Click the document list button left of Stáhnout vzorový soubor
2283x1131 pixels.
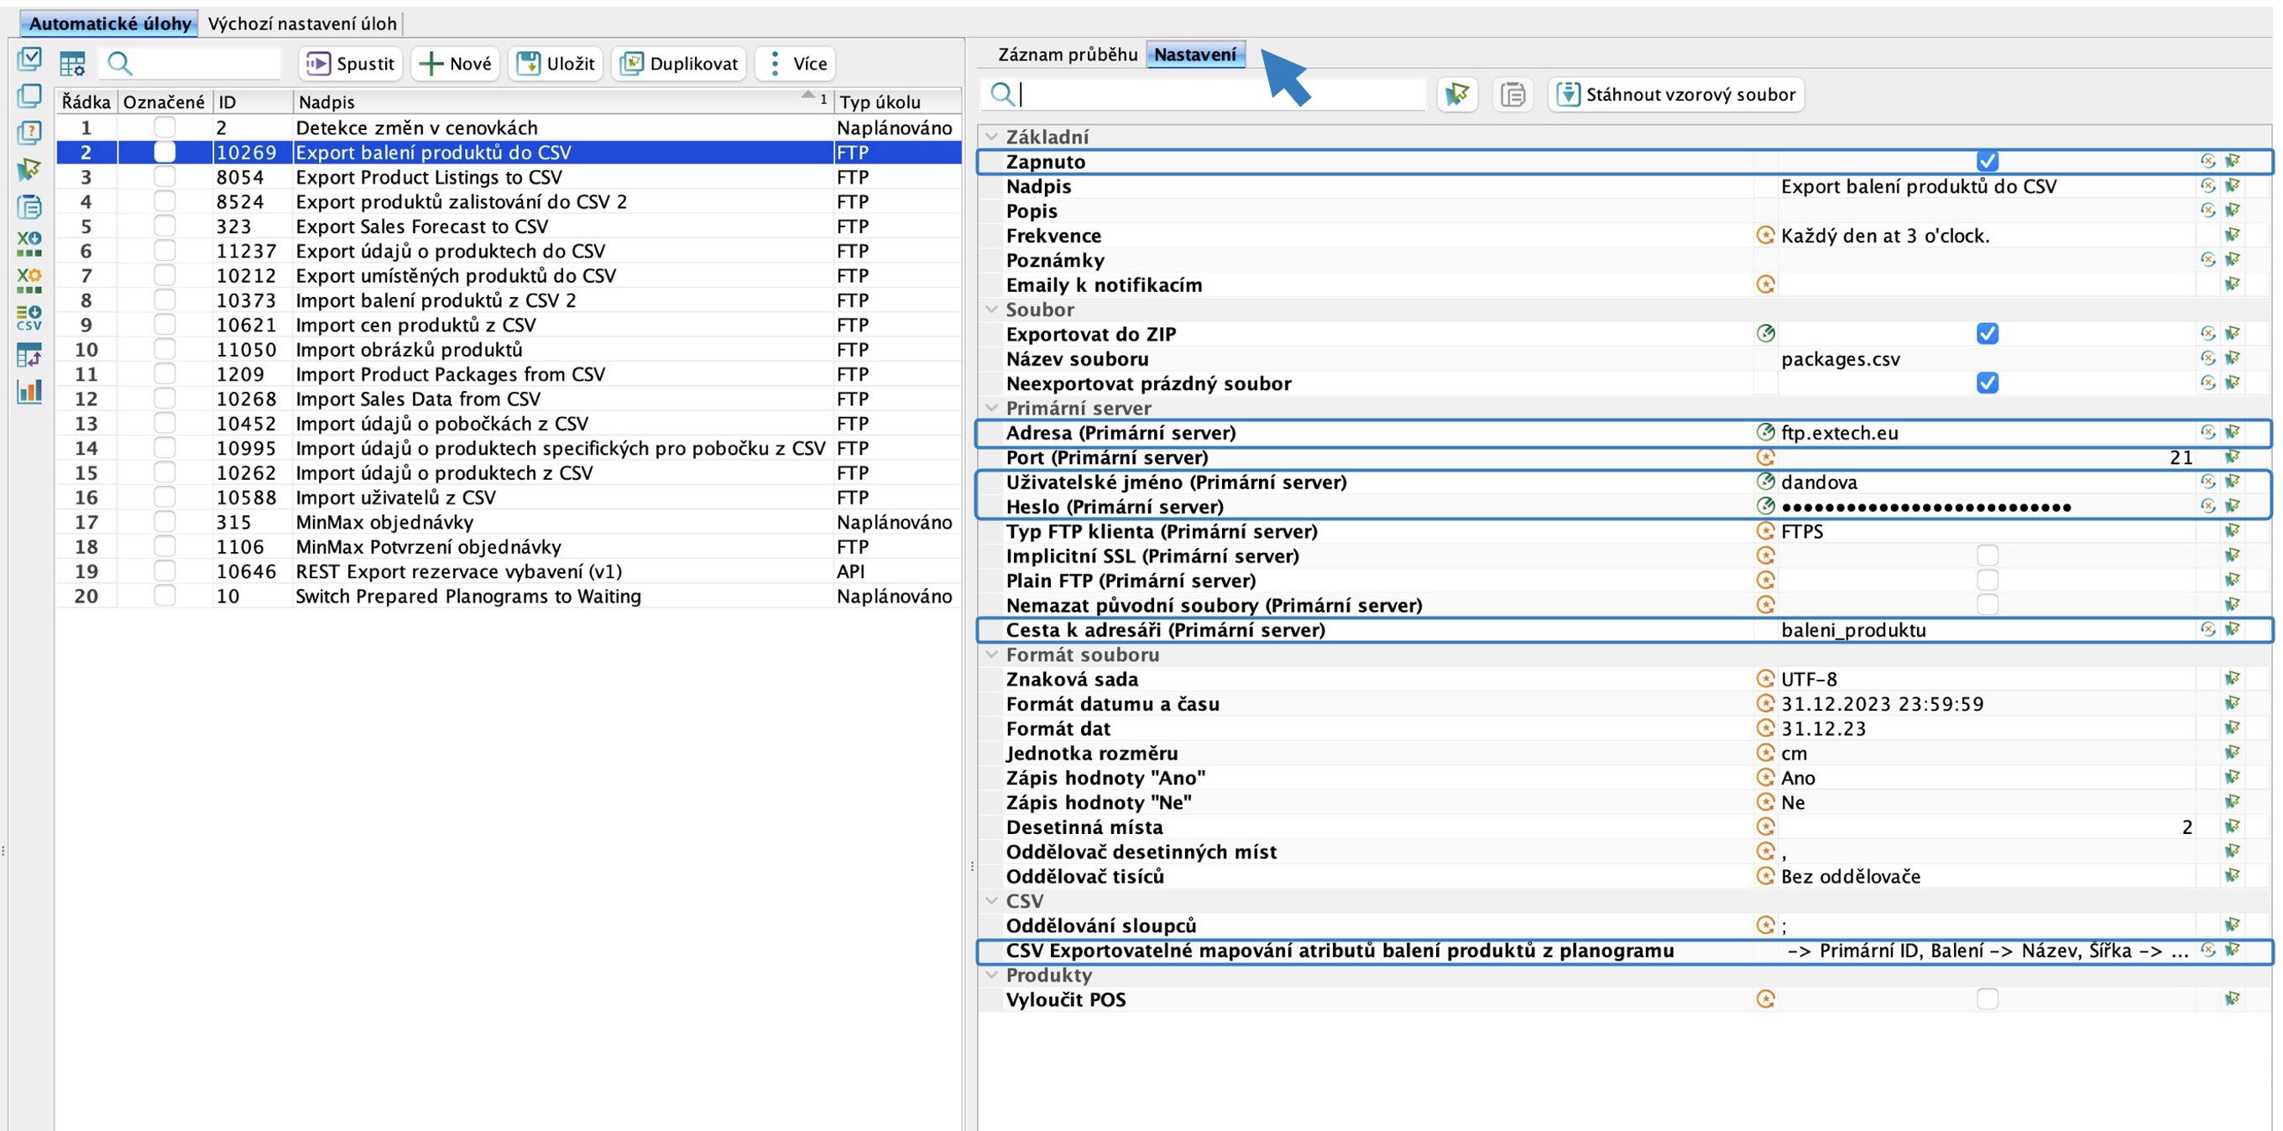[1512, 94]
